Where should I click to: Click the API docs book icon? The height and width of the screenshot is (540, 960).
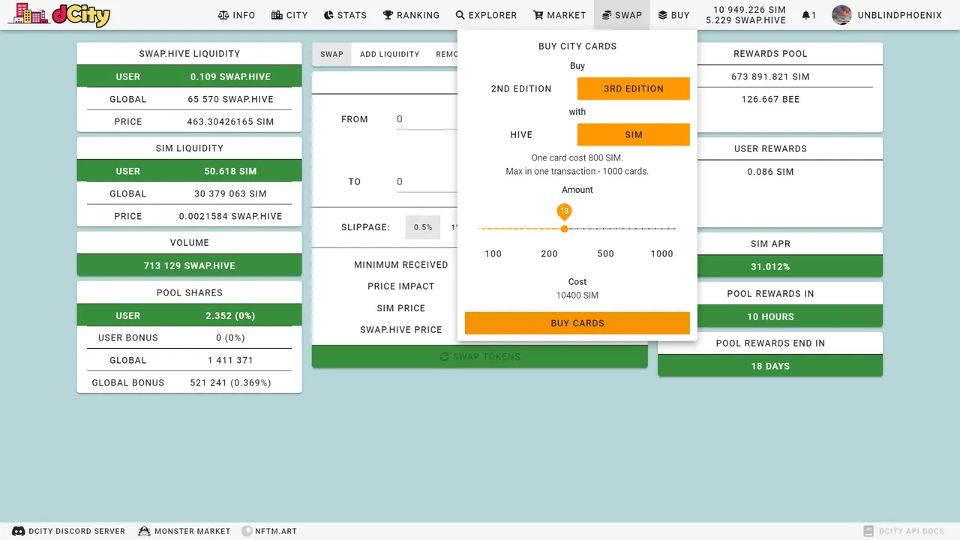pyautogui.click(x=868, y=531)
